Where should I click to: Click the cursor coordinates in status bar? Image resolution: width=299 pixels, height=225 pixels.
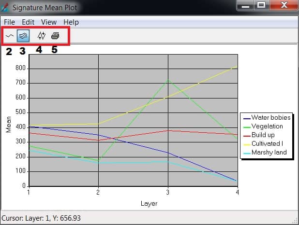click(41, 218)
